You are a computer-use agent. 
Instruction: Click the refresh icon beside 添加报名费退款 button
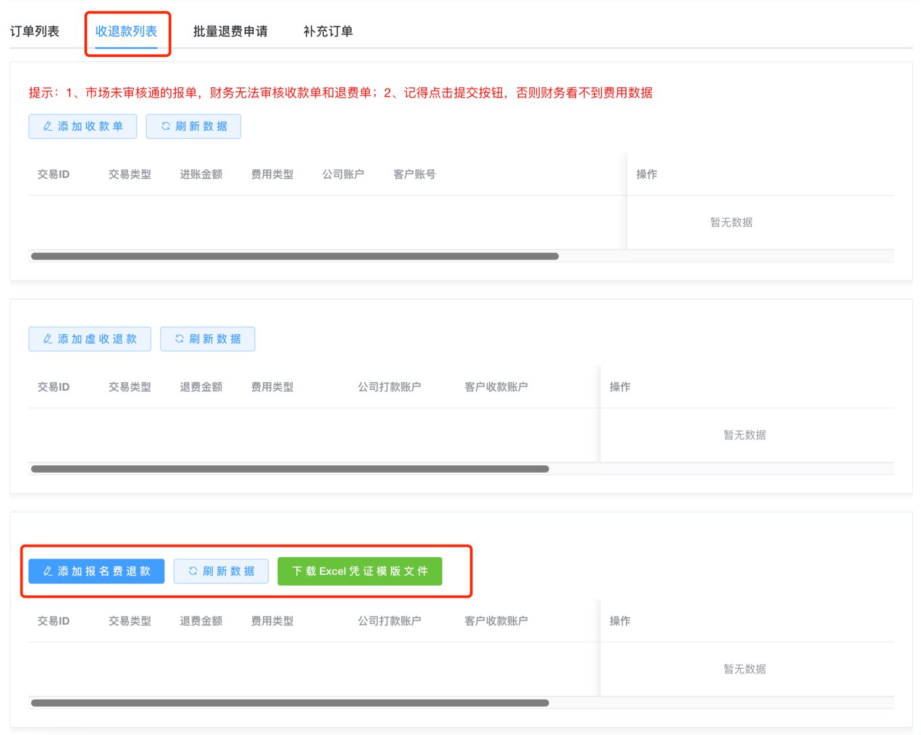(193, 571)
